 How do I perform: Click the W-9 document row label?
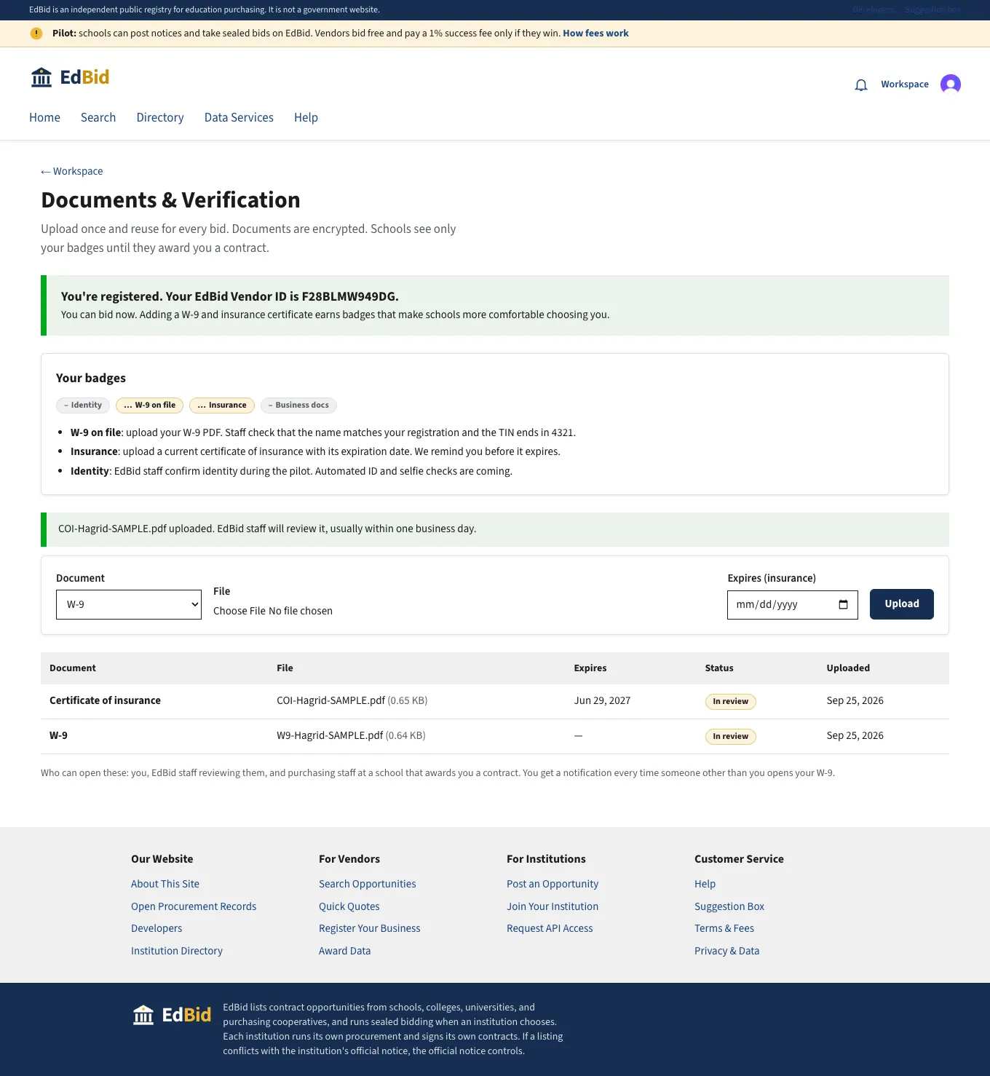tap(58, 736)
